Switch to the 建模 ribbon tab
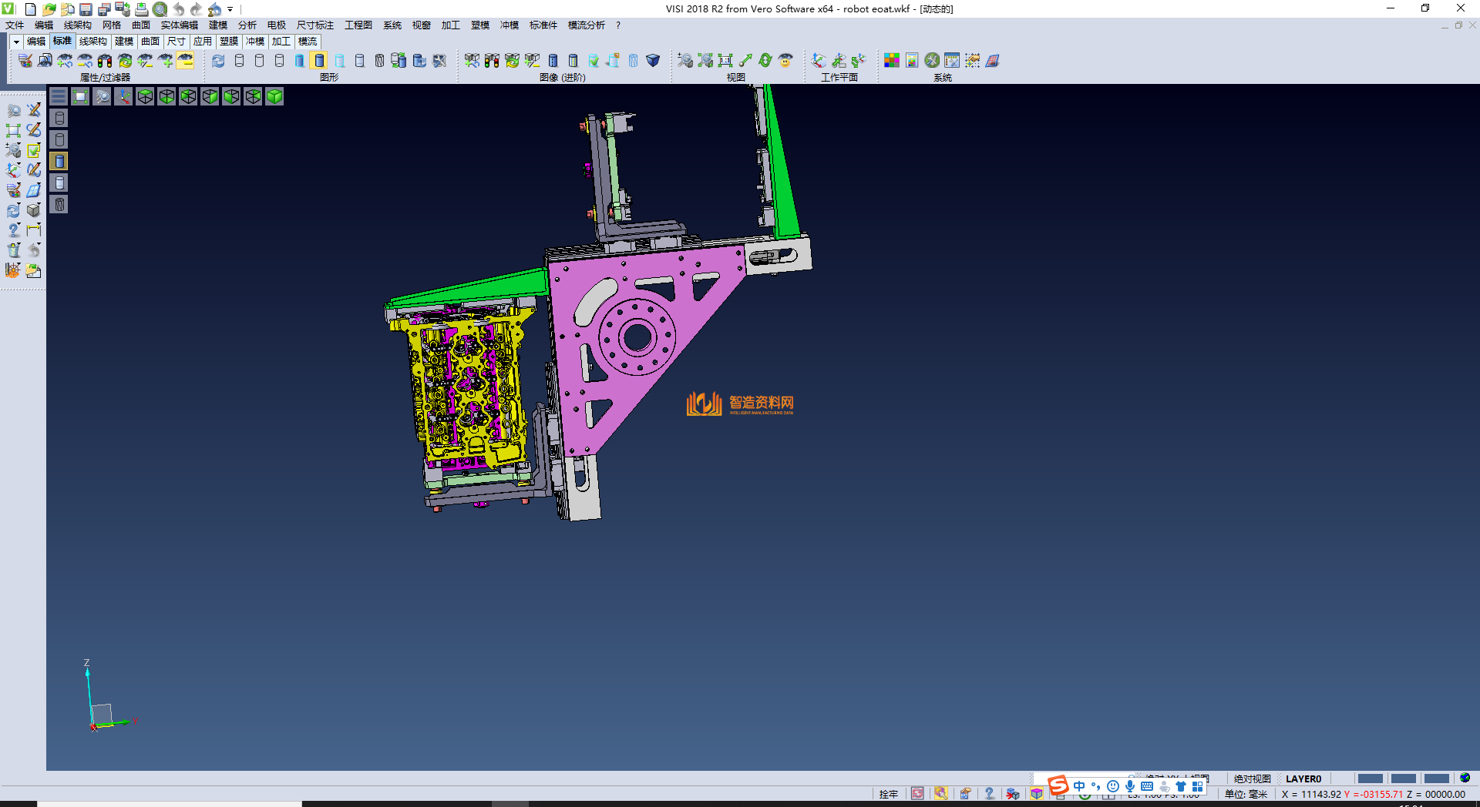 click(x=124, y=42)
